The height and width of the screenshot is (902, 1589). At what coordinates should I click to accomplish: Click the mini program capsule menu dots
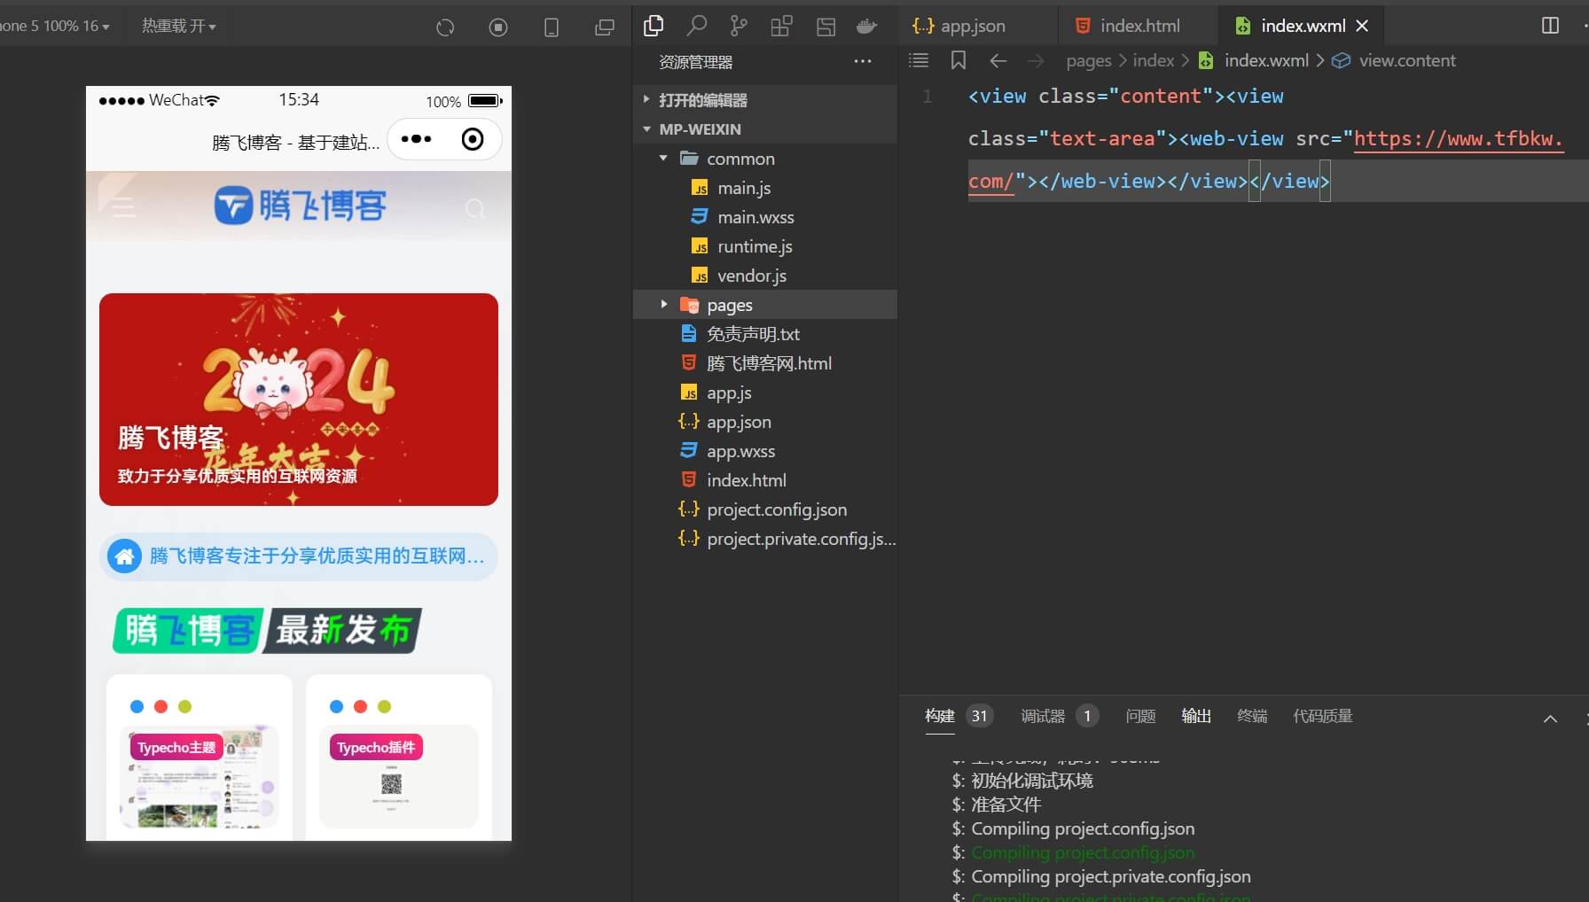point(416,139)
